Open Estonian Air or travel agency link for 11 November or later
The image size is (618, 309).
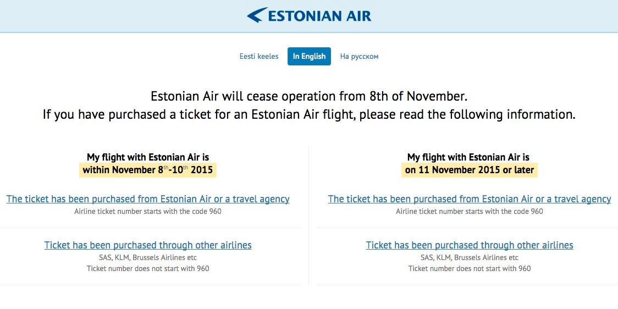[x=470, y=199]
